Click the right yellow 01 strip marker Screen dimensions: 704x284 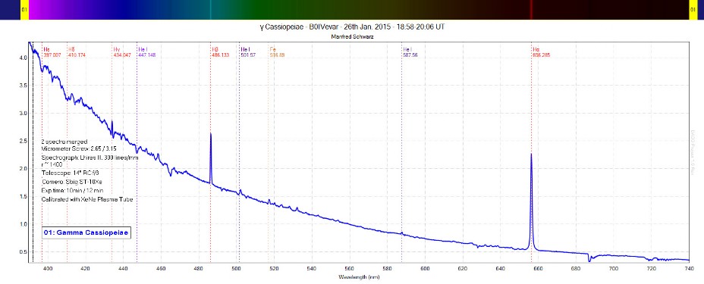[x=693, y=9]
